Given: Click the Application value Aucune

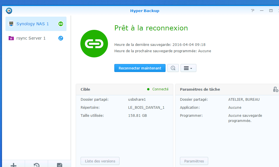Looking at the screenshot, I should pos(235,107).
